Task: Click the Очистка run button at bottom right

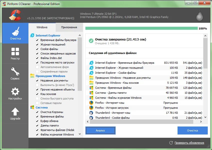Action: (193, 130)
